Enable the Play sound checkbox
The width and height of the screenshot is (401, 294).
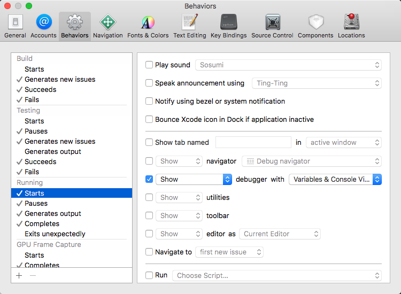pos(149,65)
